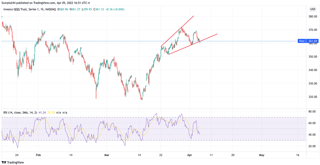Click the 380.00 price axis label
This screenshot has width=320, height=165.
point(312,17)
